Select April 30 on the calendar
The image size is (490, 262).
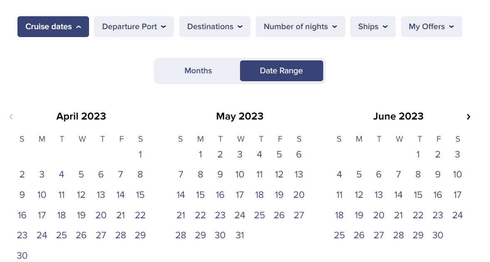pyautogui.click(x=22, y=255)
